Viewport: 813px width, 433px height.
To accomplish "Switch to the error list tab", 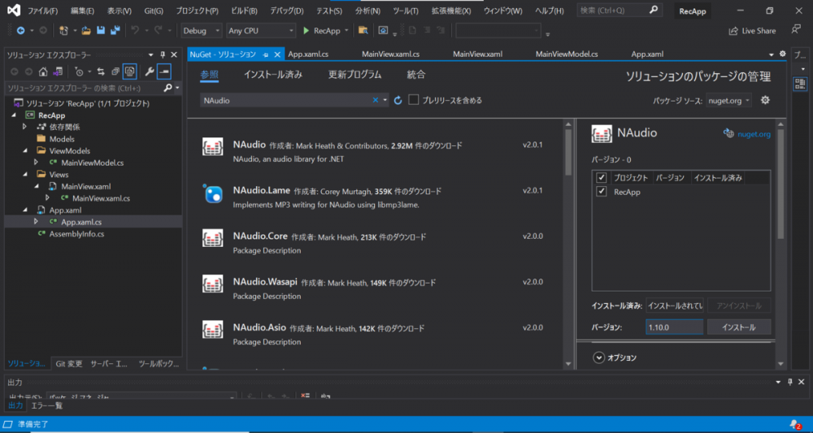I will coord(46,405).
